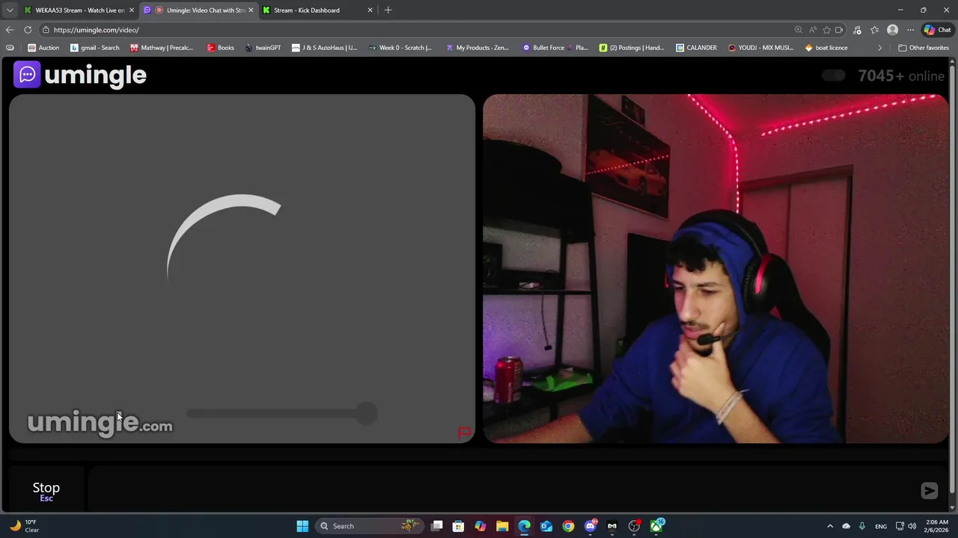The image size is (958, 538).
Task: Open the clock showing 2:06 AM
Action: (936, 526)
